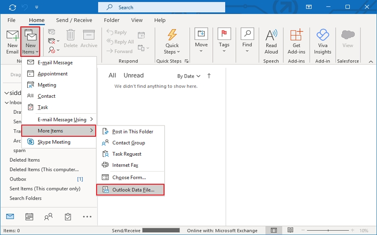
Task: Select Outlook Data File... option
Action: tap(131, 190)
